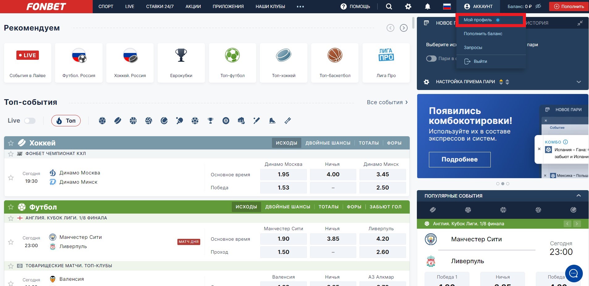Toggle the Live switch in Топ-события
The image size is (589, 286).
coord(30,121)
